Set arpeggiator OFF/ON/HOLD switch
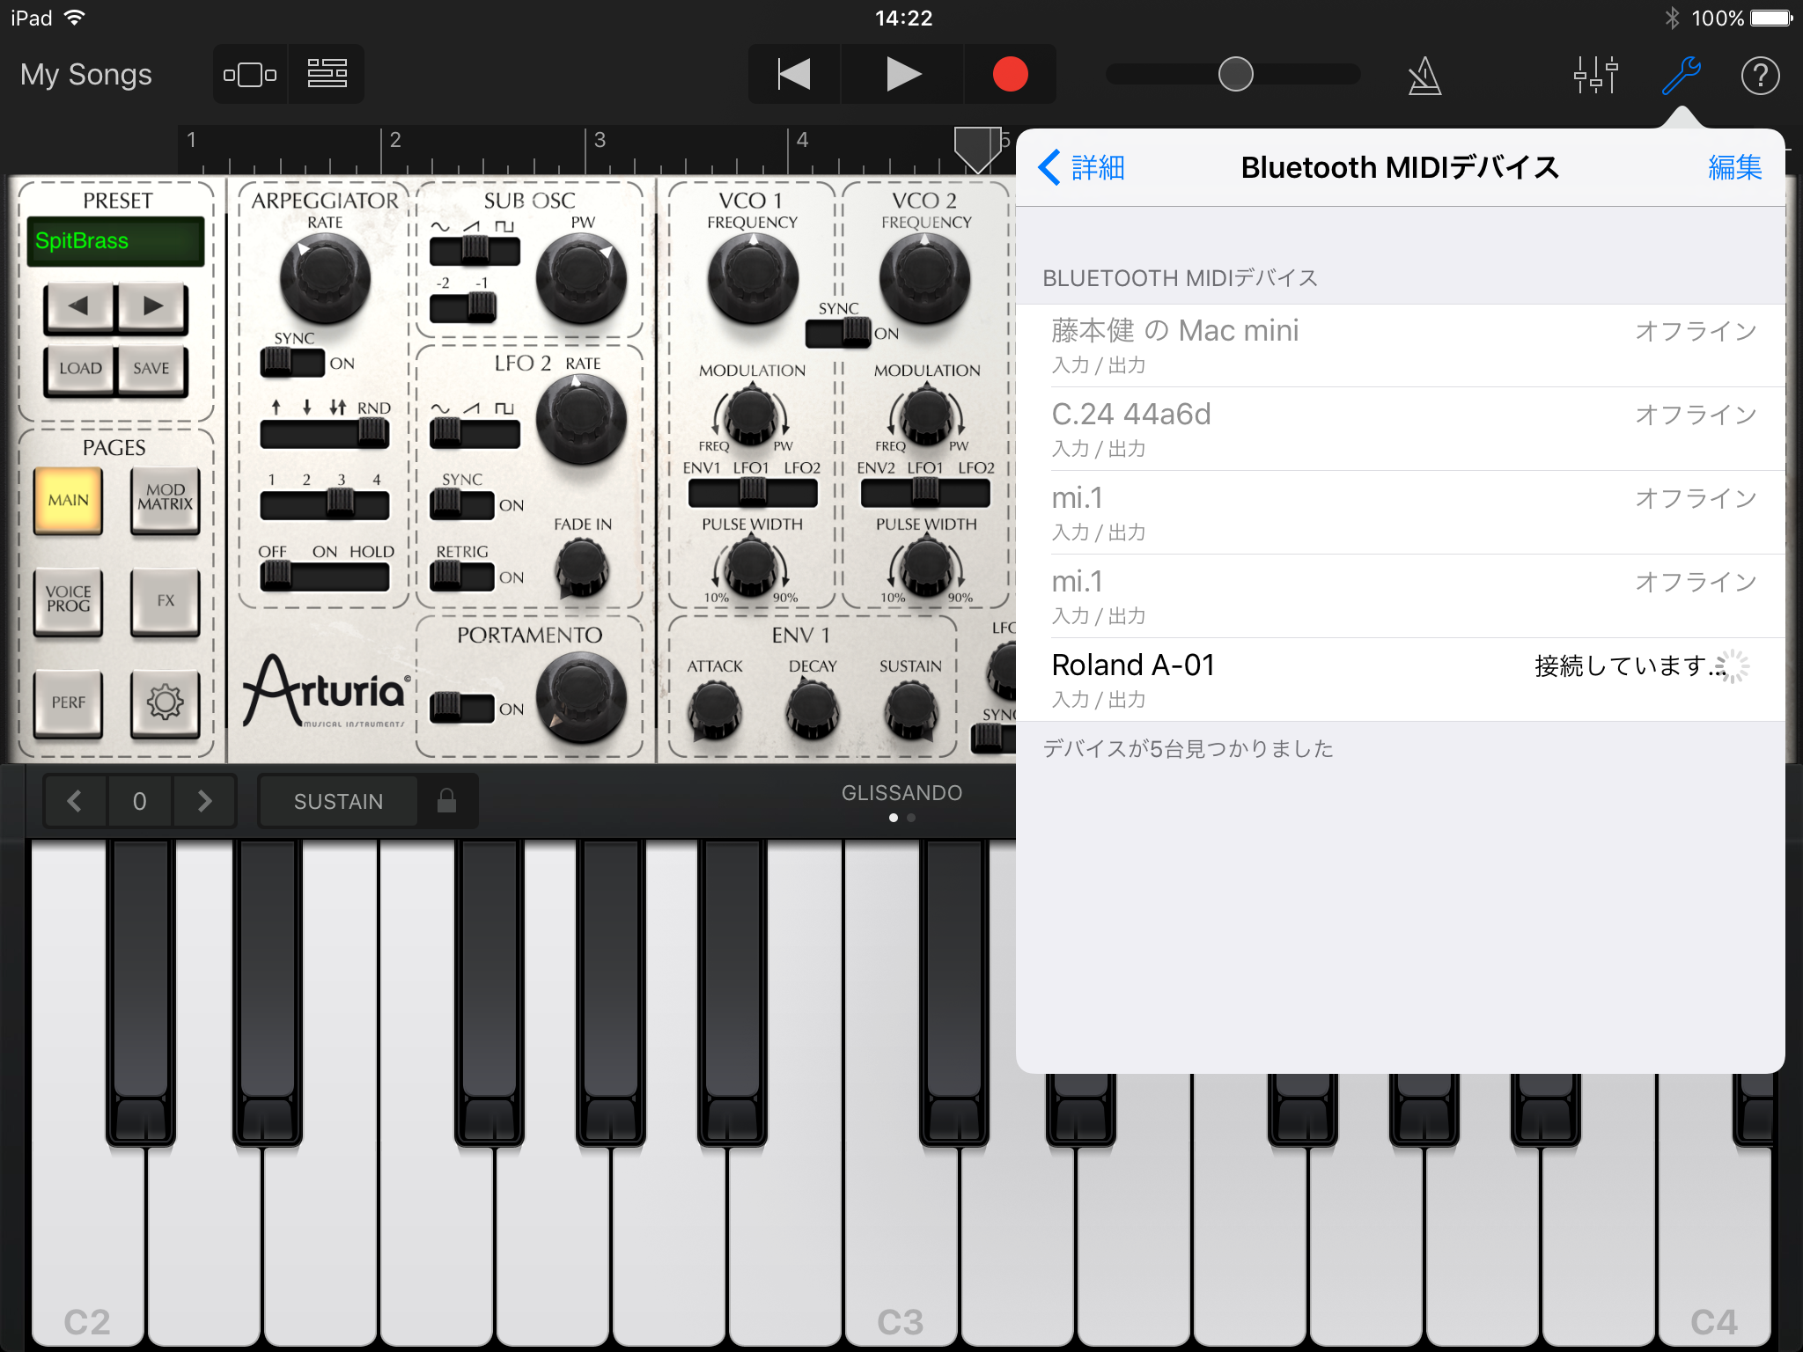Image resolution: width=1803 pixels, height=1352 pixels. (325, 577)
